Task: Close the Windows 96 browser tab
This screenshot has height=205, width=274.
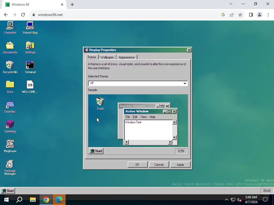Action: click(62, 5)
